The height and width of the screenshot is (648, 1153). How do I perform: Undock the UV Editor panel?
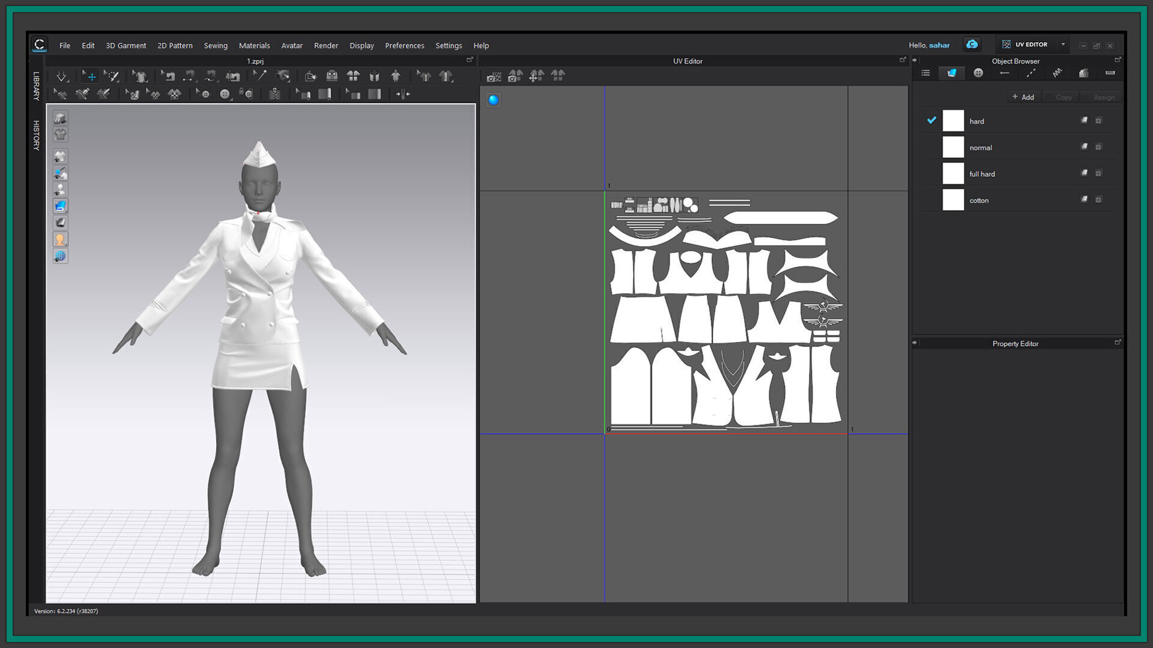tap(903, 60)
